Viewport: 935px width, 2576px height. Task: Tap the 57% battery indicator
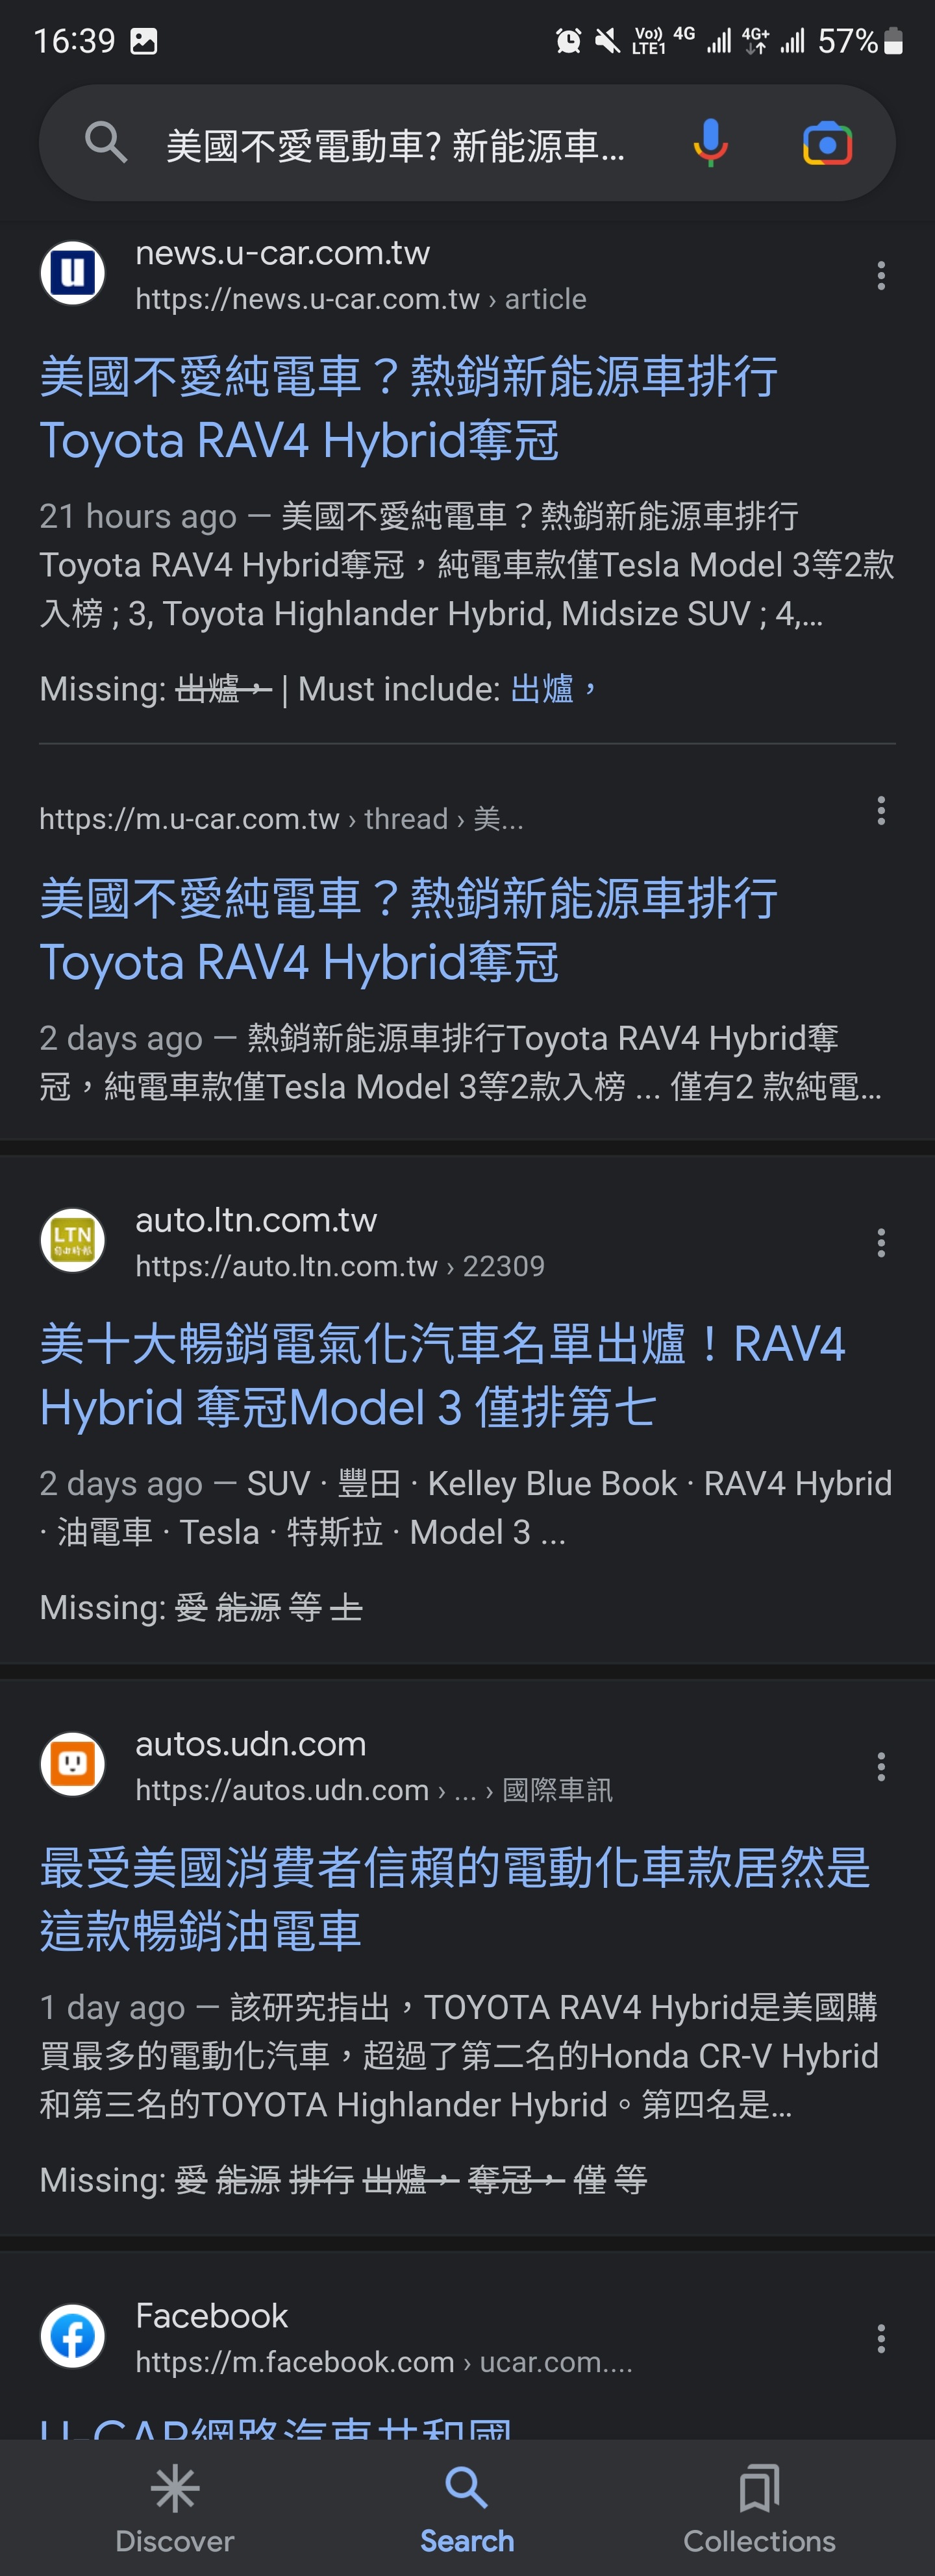coord(861,41)
